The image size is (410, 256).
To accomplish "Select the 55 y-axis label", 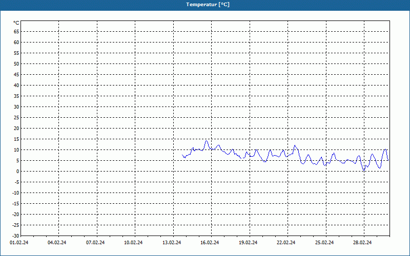I will point(16,53).
